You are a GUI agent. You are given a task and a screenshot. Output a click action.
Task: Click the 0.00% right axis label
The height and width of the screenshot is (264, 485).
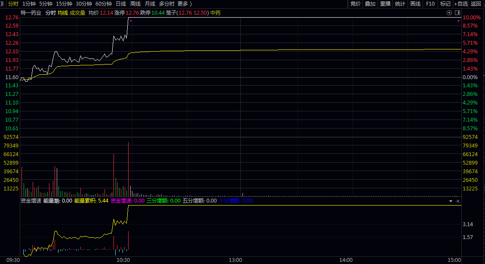pyautogui.click(x=470, y=77)
